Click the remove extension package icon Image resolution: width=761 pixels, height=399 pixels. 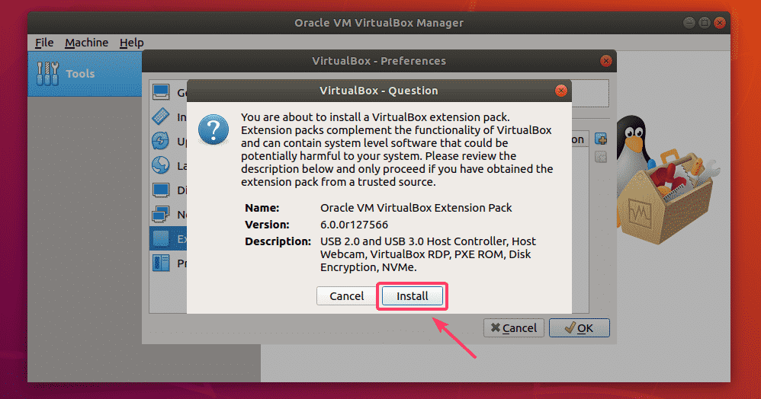[x=600, y=157]
